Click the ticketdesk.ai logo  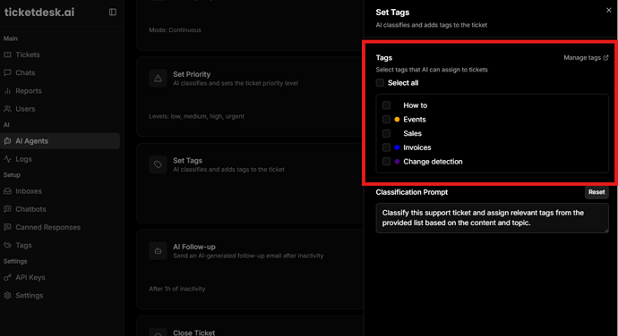[x=39, y=13]
